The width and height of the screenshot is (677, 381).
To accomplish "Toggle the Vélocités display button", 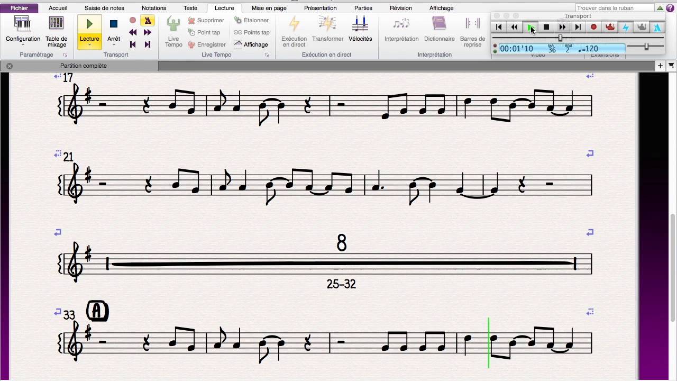I will 360,29.
